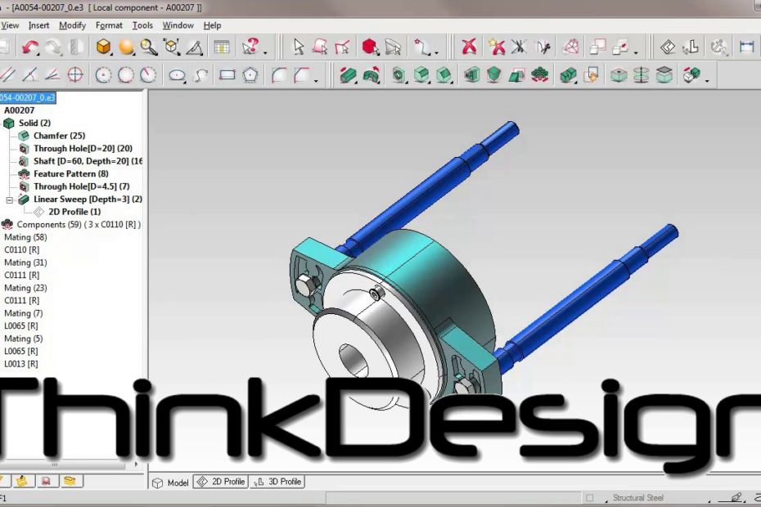Select L0013 [R] component entry
This screenshot has width=761, height=507.
(21, 363)
